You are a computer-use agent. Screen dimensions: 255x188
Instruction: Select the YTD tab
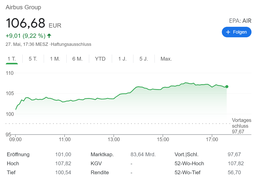coord(100,59)
